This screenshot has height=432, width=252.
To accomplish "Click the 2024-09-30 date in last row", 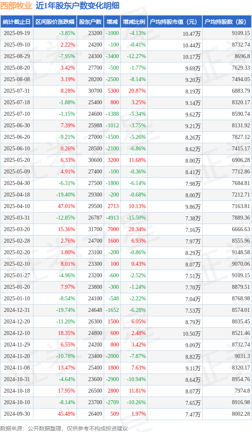I will 17,414.
